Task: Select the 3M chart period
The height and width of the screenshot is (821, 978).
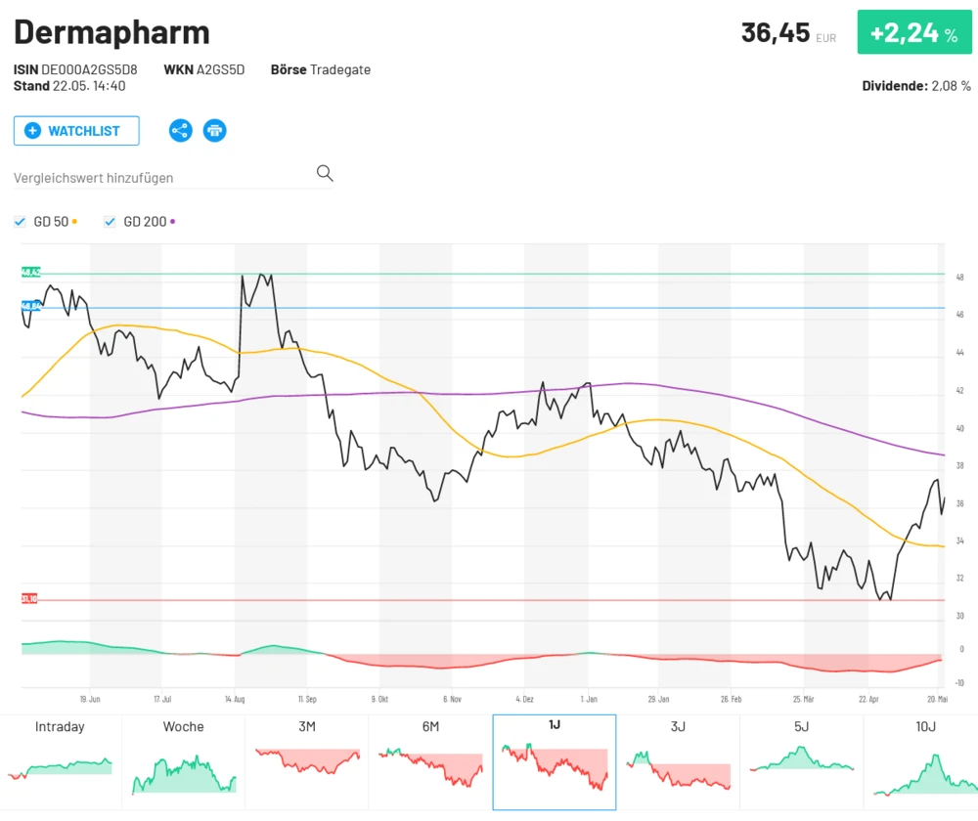Action: tap(306, 762)
